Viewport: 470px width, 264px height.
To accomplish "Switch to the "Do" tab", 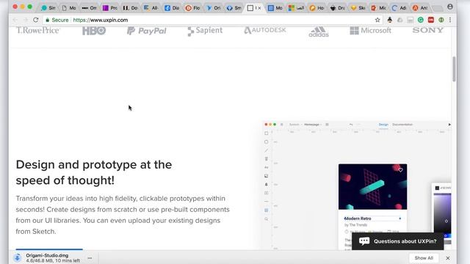I will tap(130, 8).
